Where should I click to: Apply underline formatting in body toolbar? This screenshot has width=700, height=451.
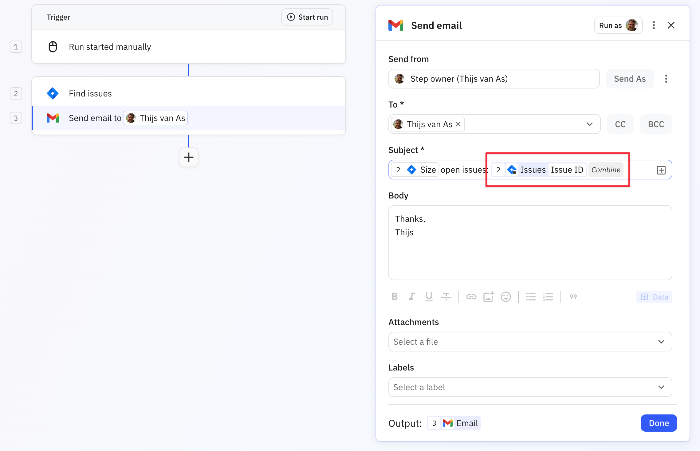pyautogui.click(x=429, y=296)
